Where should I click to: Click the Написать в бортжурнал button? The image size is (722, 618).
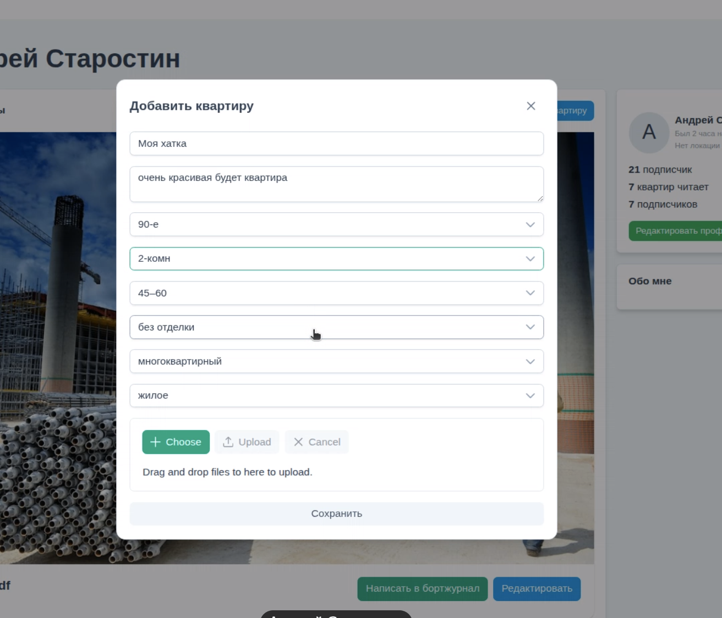[422, 588]
